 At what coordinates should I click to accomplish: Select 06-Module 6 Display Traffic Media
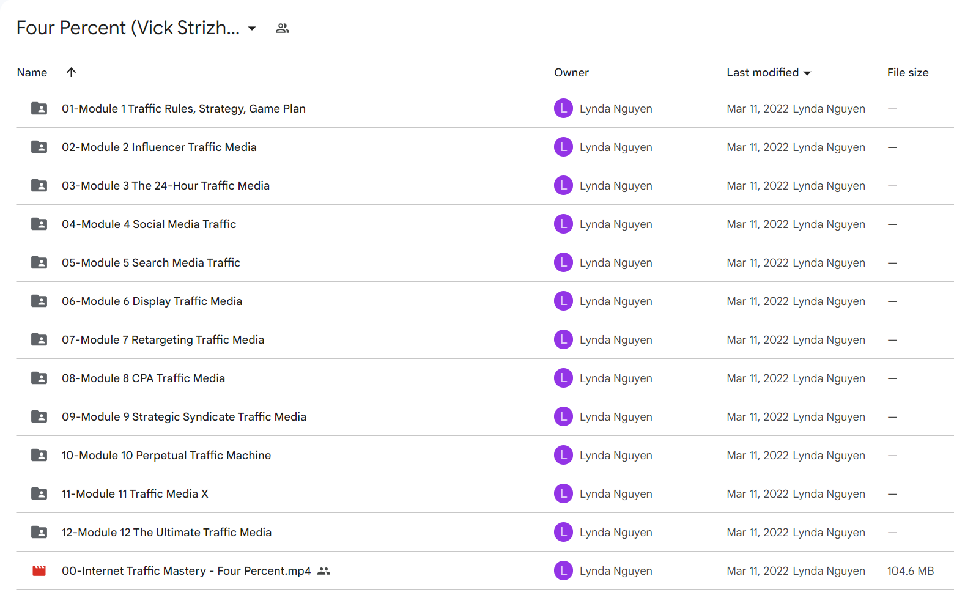(152, 301)
